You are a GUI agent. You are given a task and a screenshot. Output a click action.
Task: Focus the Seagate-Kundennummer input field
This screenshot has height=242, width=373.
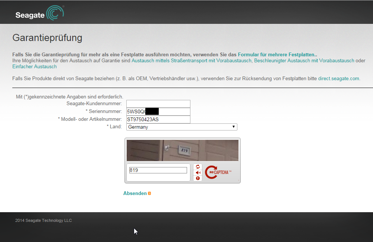[158, 104]
